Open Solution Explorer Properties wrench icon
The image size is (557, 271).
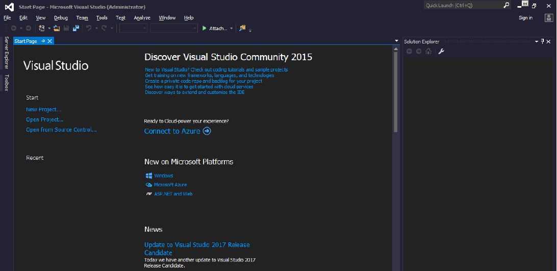(x=441, y=52)
